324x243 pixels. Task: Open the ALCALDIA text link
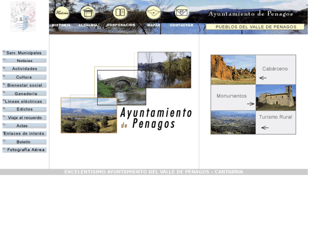[88, 25]
